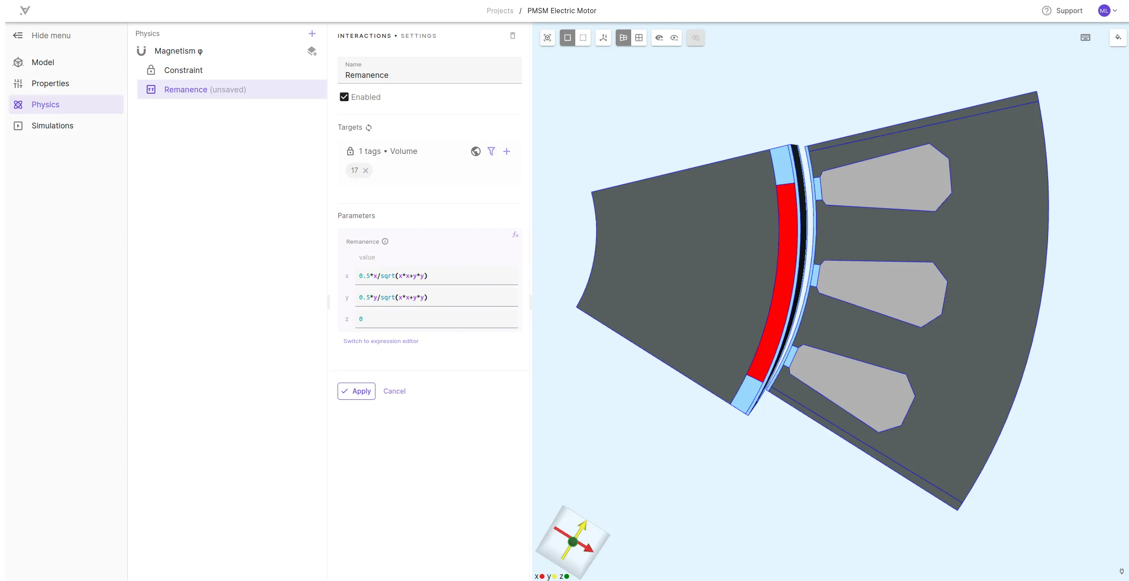Edit the Name field containing Remanence
Screen dimensions: 1129x581
[x=430, y=70]
